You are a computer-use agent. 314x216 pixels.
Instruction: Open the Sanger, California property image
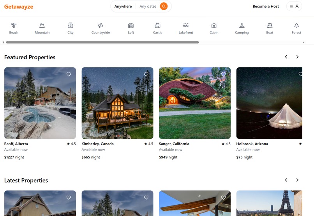195,103
